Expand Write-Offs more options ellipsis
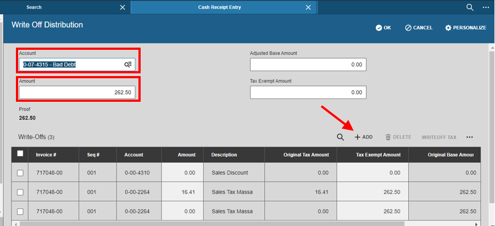This screenshot has height=226, width=495. (469, 137)
